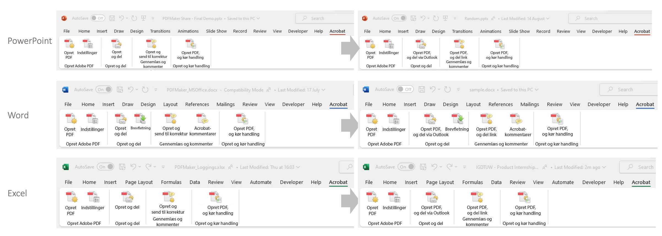The image size is (662, 236).
Task: Click Opret PDF icon in PDFMaker Share PowerPoint ribbon
Action: (69, 44)
